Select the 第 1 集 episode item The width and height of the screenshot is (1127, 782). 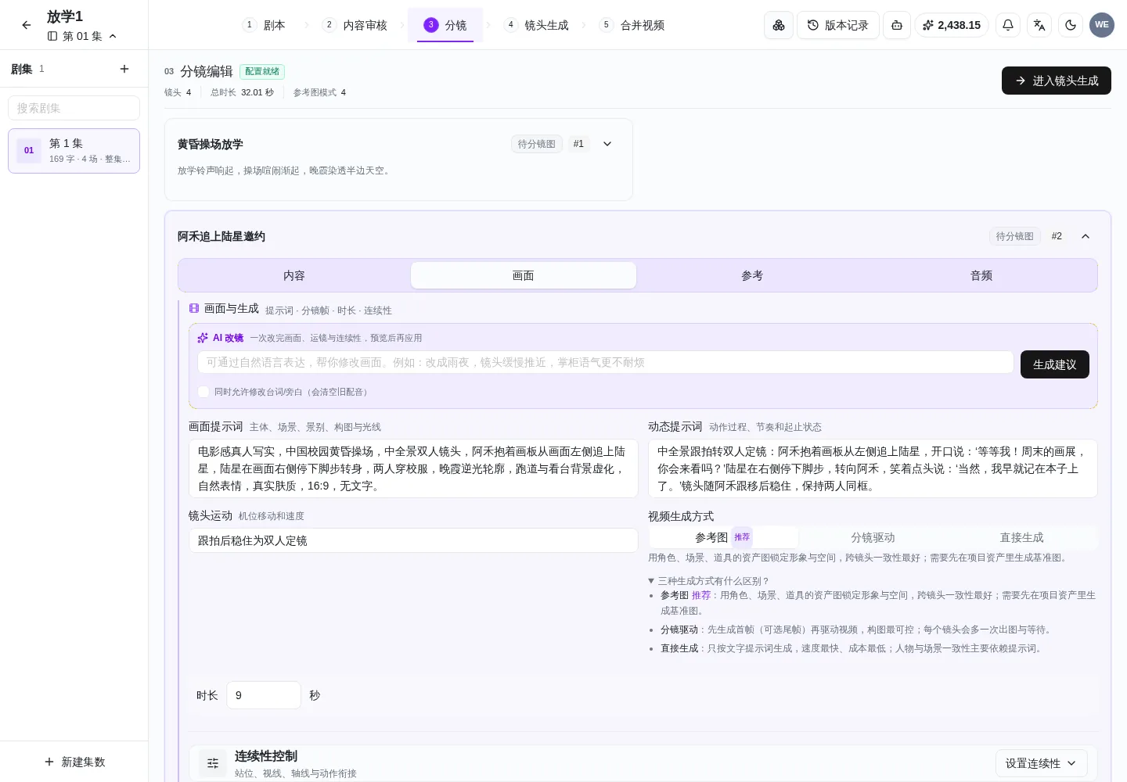pos(74,151)
